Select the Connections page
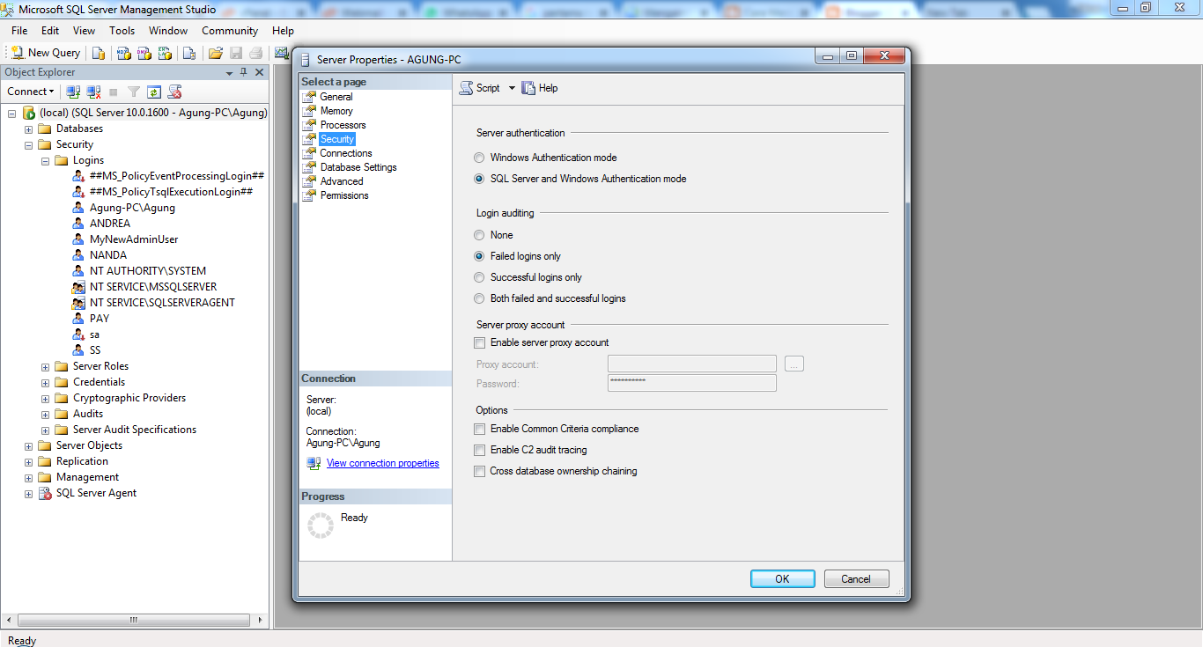 [346, 153]
